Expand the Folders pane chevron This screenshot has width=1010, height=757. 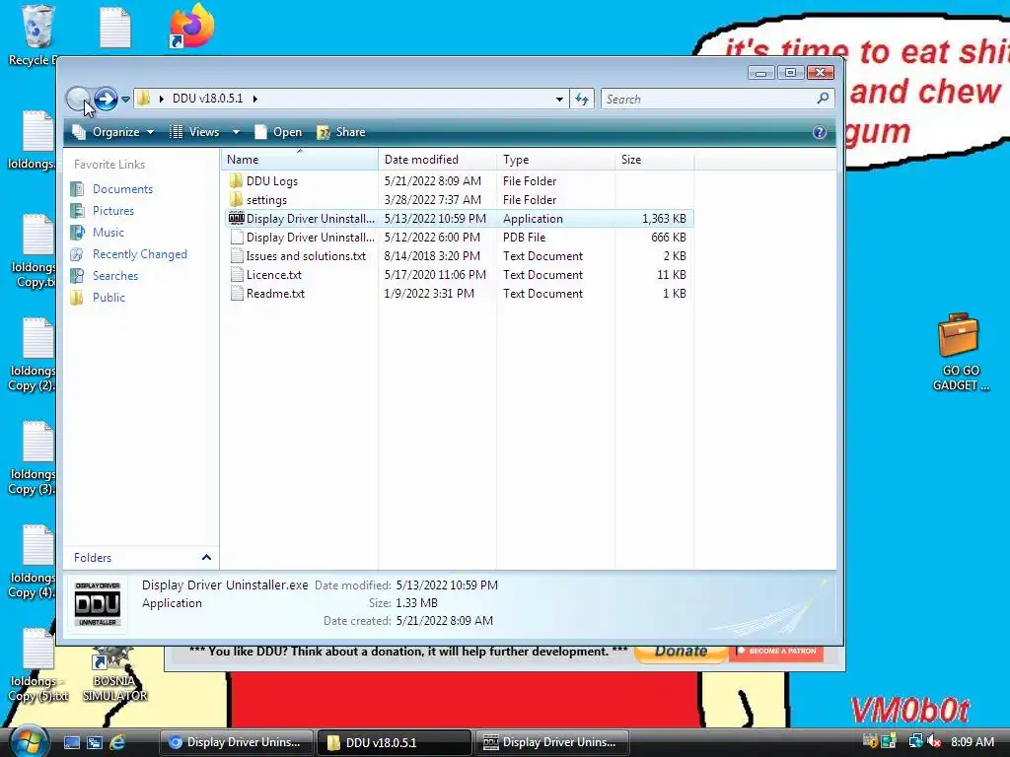(x=206, y=558)
